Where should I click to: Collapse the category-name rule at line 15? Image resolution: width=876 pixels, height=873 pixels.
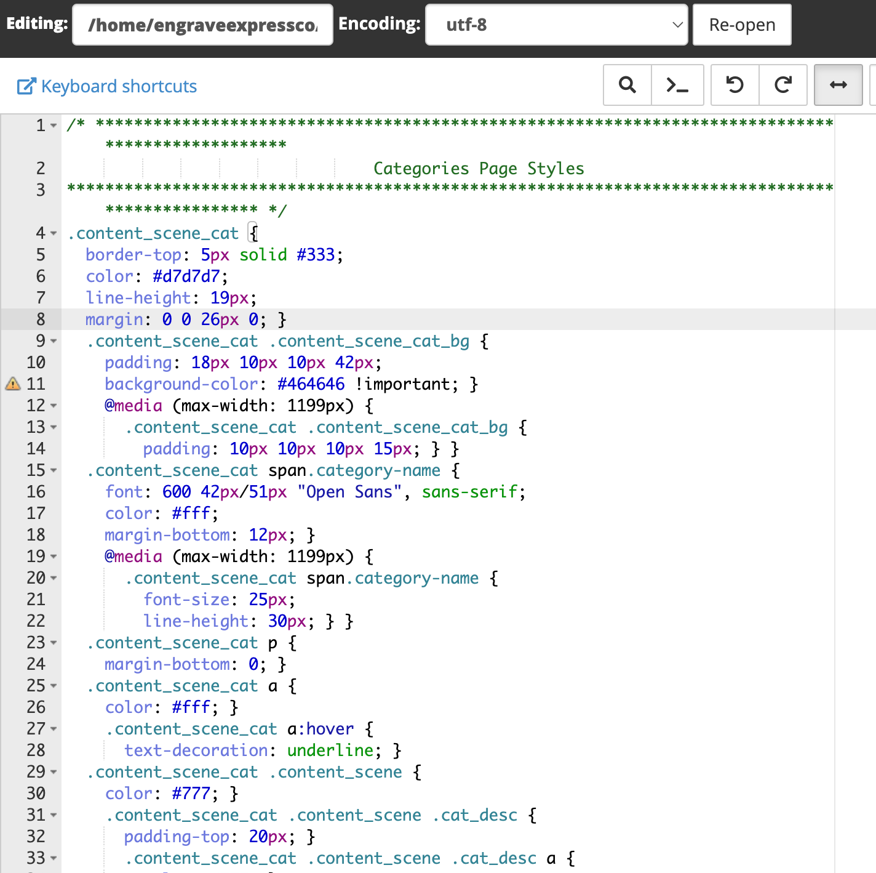pos(54,470)
